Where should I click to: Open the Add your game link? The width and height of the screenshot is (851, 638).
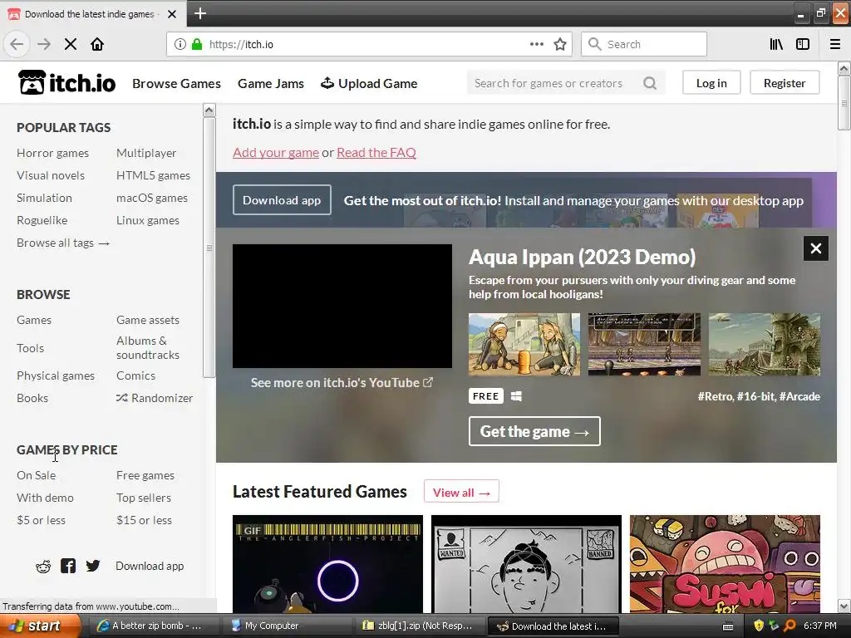(276, 153)
